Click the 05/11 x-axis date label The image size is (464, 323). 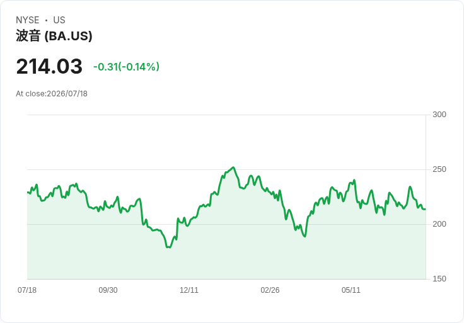coord(351,290)
